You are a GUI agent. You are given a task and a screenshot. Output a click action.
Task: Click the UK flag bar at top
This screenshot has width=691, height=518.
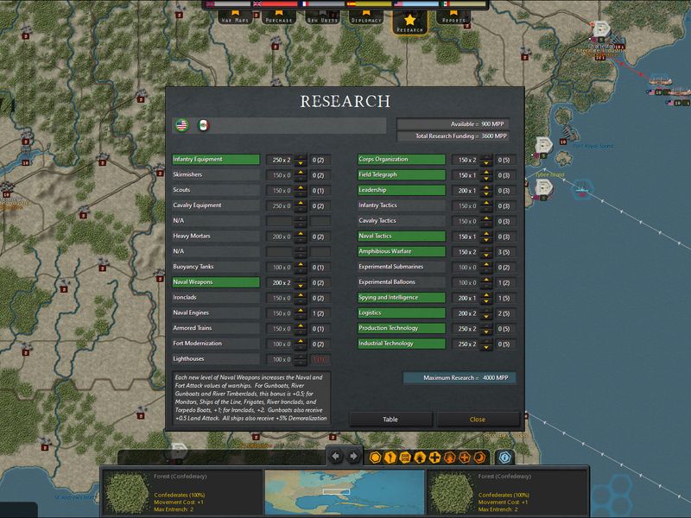click(276, 4)
